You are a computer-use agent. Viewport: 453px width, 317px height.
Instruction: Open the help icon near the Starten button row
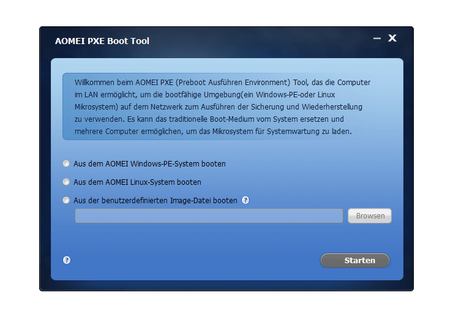coord(67,260)
